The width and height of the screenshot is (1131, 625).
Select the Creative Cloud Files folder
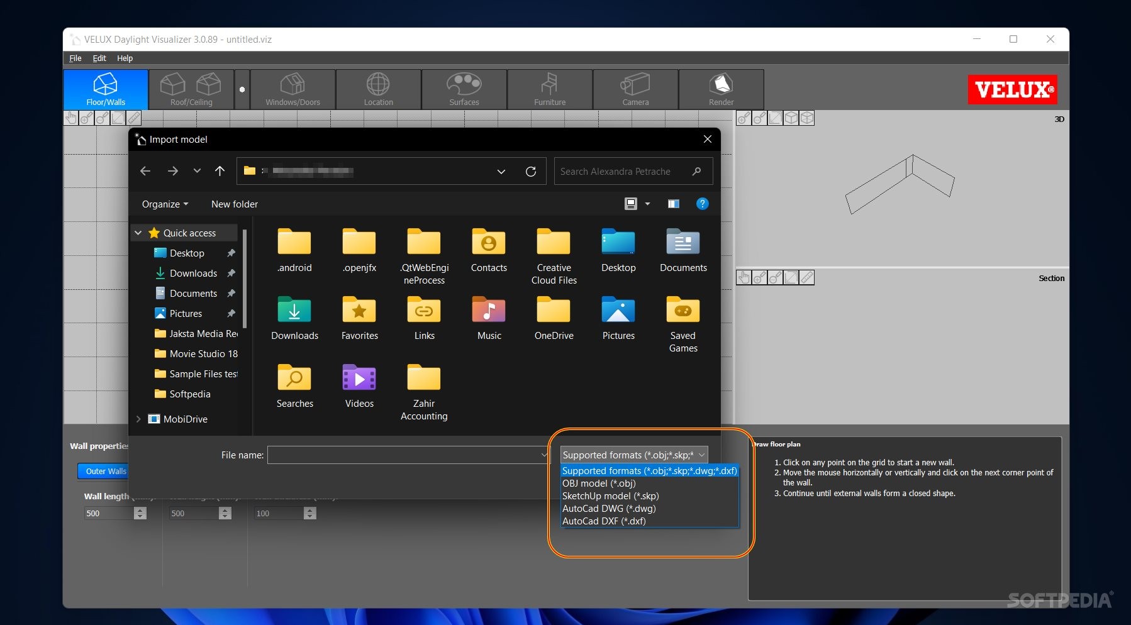click(x=554, y=257)
